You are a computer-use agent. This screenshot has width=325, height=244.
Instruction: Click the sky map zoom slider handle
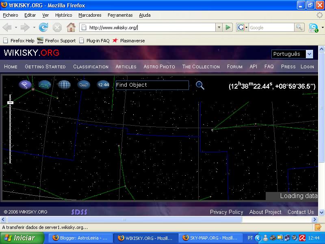pos(11,102)
